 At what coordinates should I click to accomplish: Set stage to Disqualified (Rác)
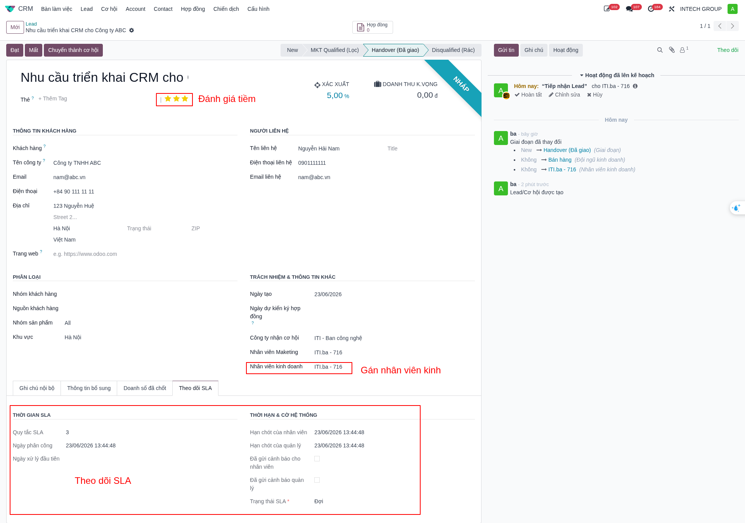click(453, 50)
